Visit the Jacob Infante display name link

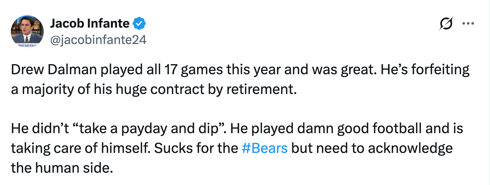pyautogui.click(x=90, y=24)
